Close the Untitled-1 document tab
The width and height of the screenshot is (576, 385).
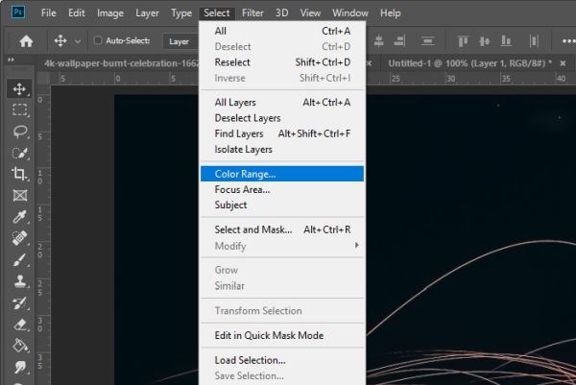click(563, 63)
